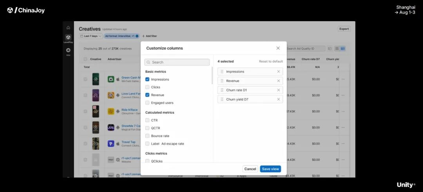The width and height of the screenshot is (423, 192).
Task: Select the Green Cash creative row checkbox
Action: 85,79
